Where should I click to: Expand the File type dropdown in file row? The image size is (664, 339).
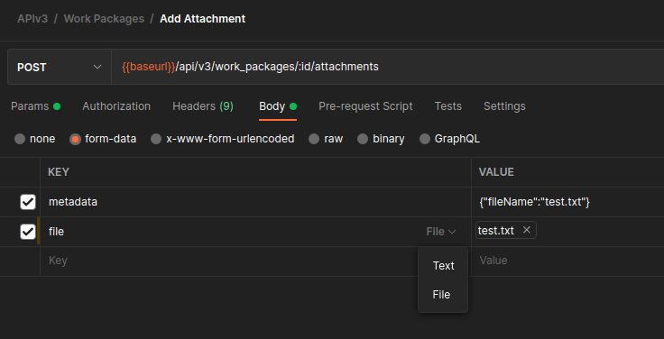[441, 232]
